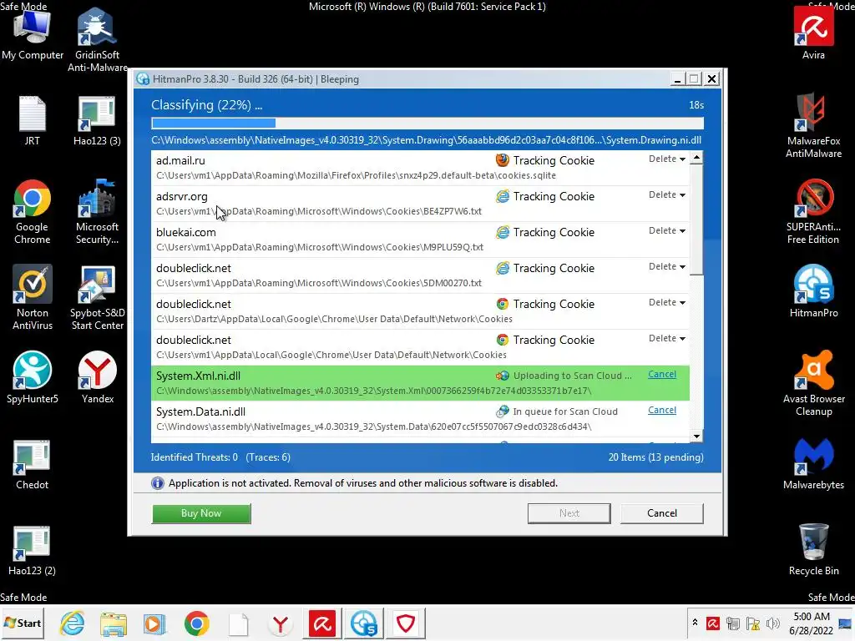Show hidden system tray icons
The width and height of the screenshot is (855, 641).
click(695, 623)
